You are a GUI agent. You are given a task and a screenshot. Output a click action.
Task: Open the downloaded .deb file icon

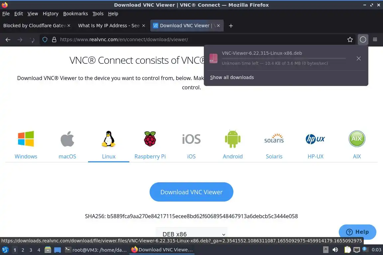[x=213, y=58]
